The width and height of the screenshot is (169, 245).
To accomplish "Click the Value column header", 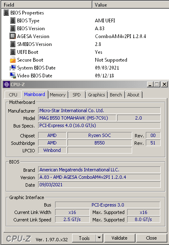I will (130, 5).
